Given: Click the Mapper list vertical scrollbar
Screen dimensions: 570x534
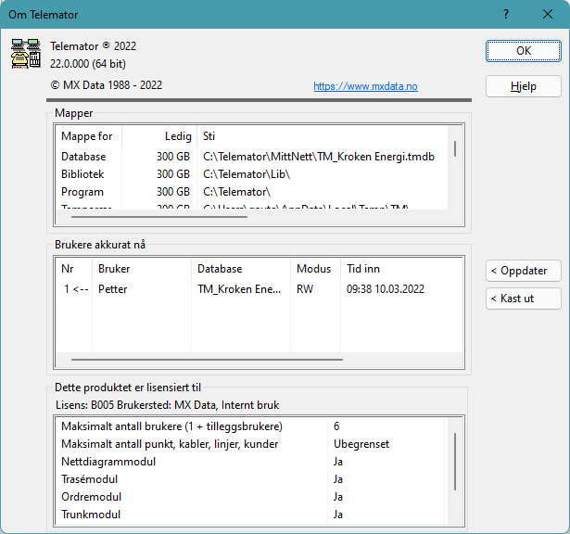Looking at the screenshot, I should (x=455, y=149).
